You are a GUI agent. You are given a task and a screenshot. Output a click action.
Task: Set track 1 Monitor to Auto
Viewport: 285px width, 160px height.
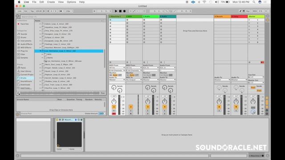pyautogui.click(x=115, y=75)
